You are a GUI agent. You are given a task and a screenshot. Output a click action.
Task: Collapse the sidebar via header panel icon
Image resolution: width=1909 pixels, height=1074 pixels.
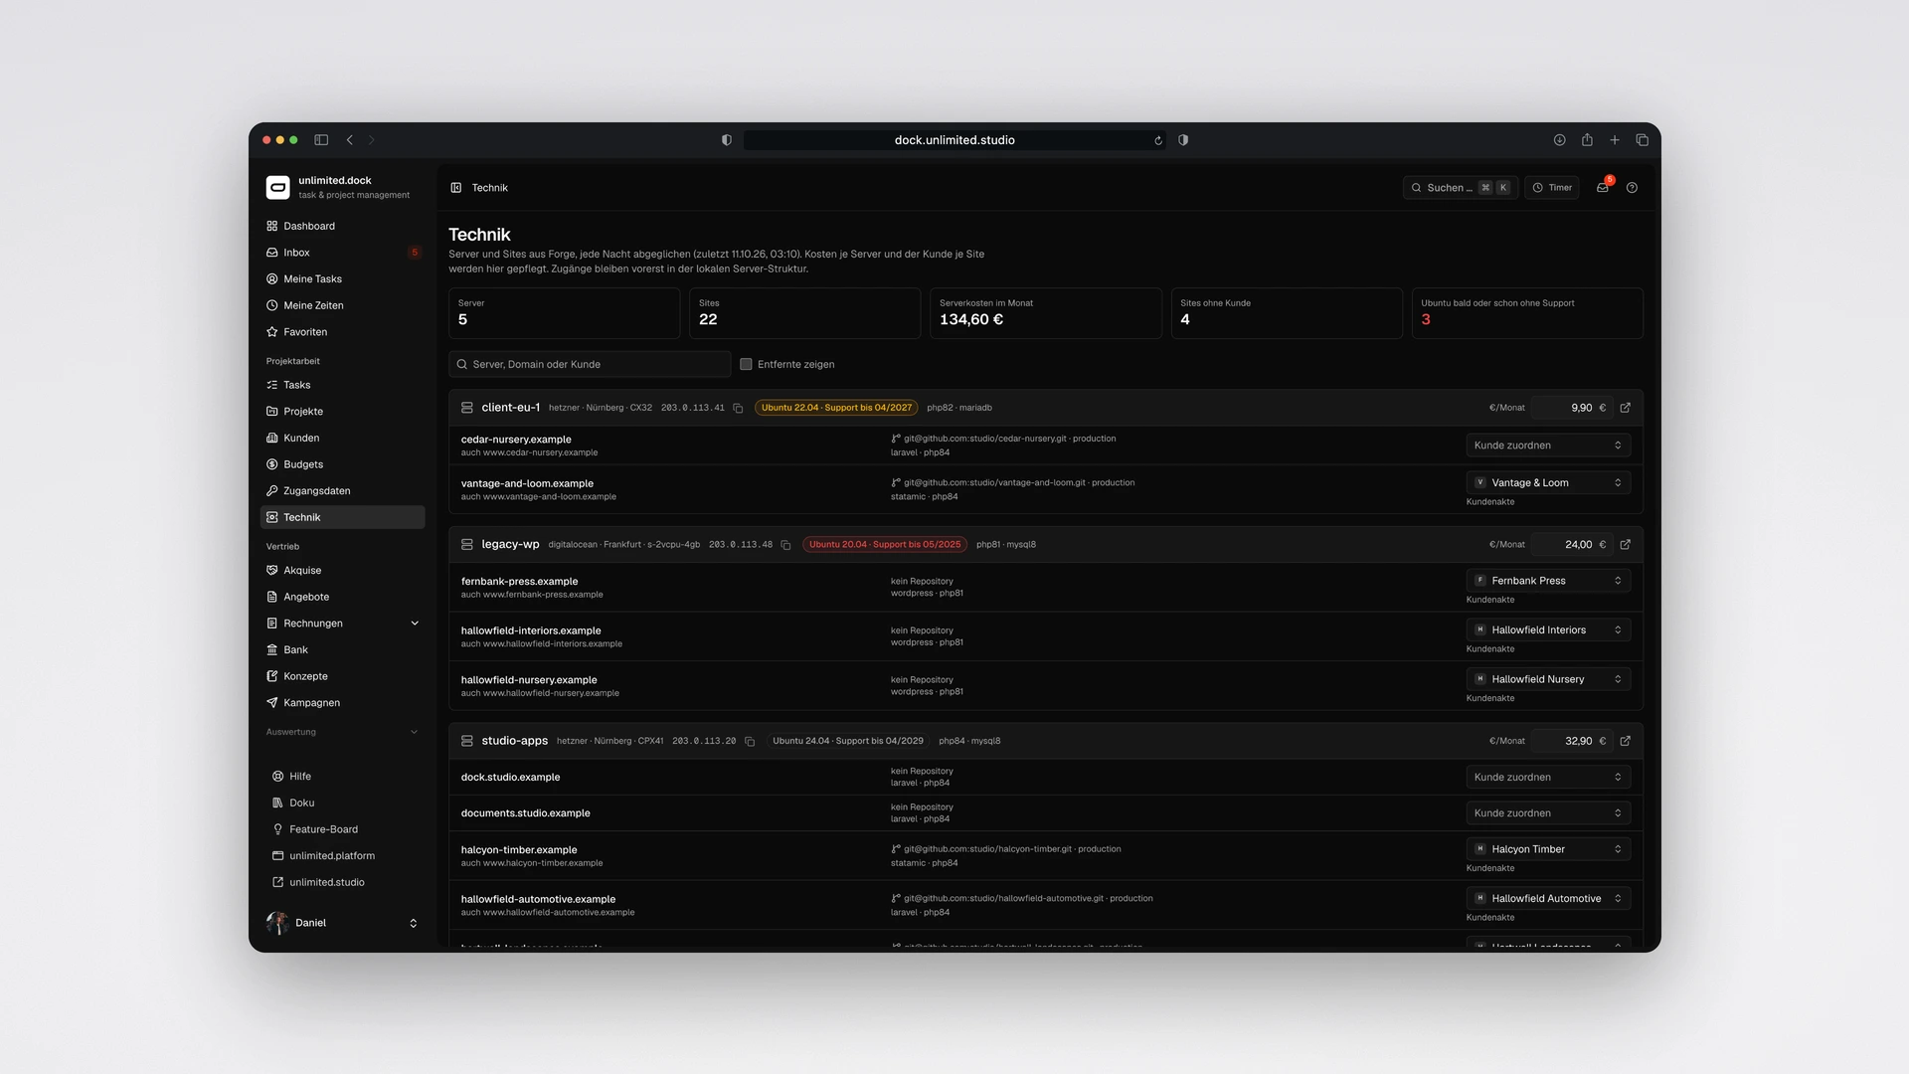click(456, 187)
